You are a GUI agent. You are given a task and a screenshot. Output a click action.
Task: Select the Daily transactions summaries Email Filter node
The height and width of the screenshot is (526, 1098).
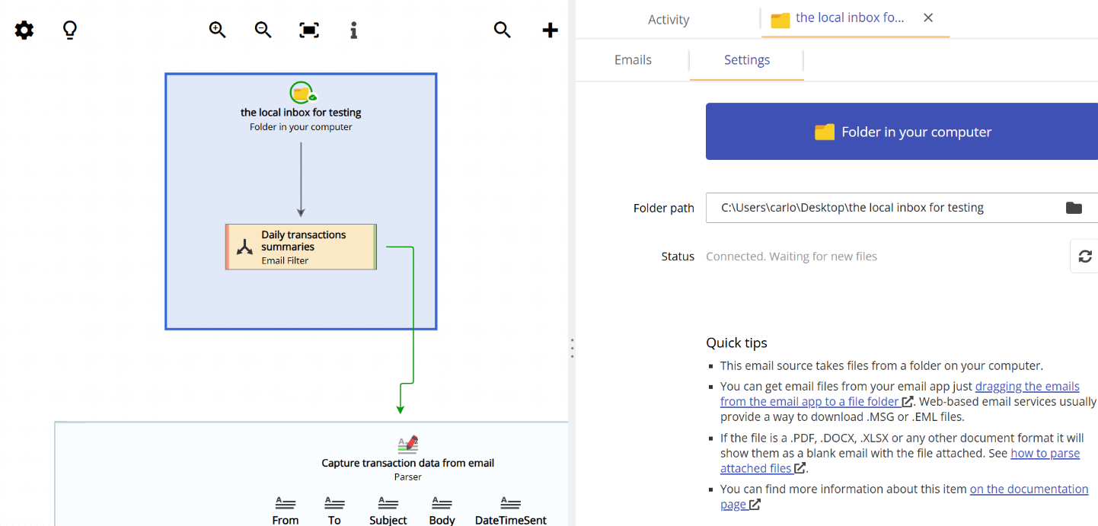click(301, 246)
